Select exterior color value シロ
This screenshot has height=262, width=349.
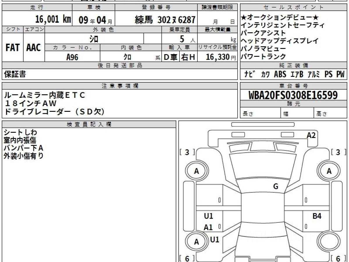pyautogui.click(x=94, y=39)
